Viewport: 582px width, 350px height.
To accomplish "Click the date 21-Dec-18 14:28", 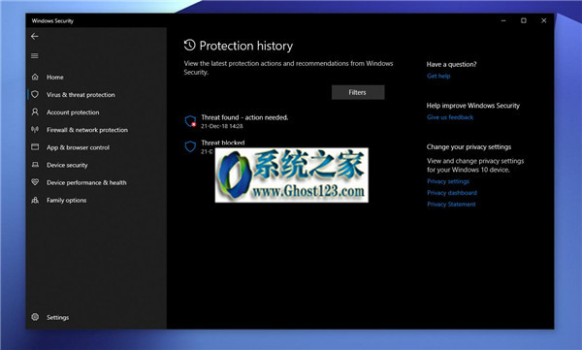I will pos(222,126).
